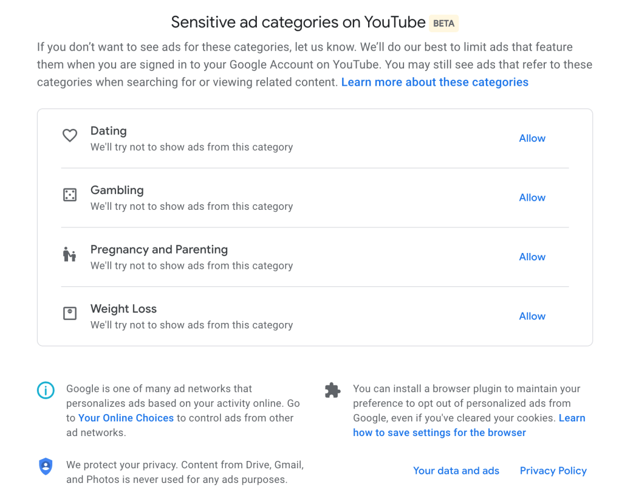Click the blue privacy shield icon
The image size is (622, 495).
(x=46, y=466)
